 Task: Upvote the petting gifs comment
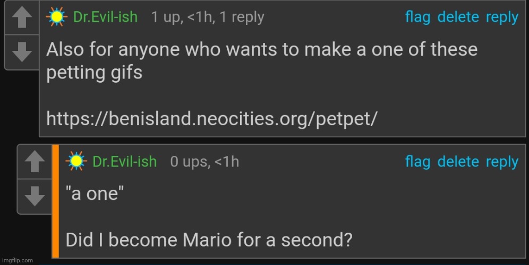click(x=22, y=19)
